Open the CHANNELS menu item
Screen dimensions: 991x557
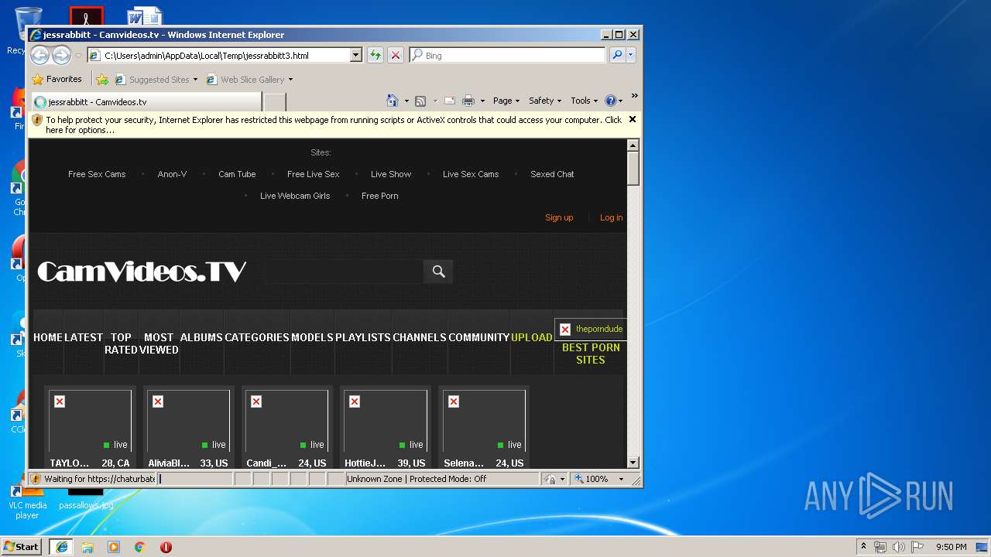[420, 337]
